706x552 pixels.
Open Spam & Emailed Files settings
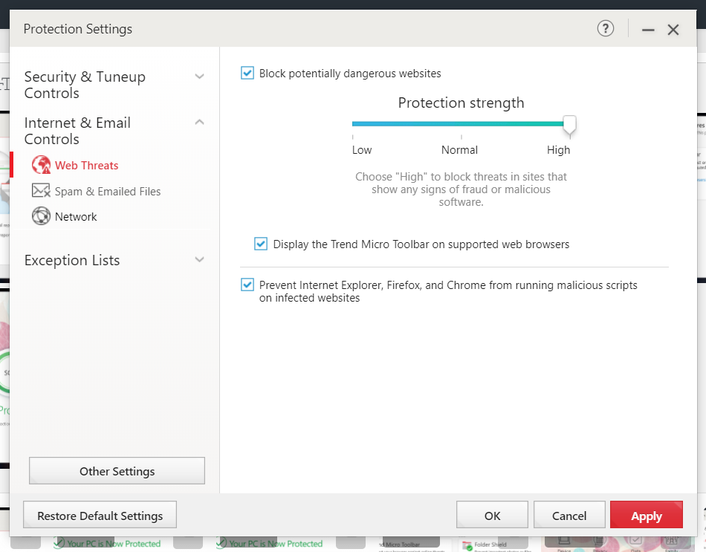click(x=108, y=192)
